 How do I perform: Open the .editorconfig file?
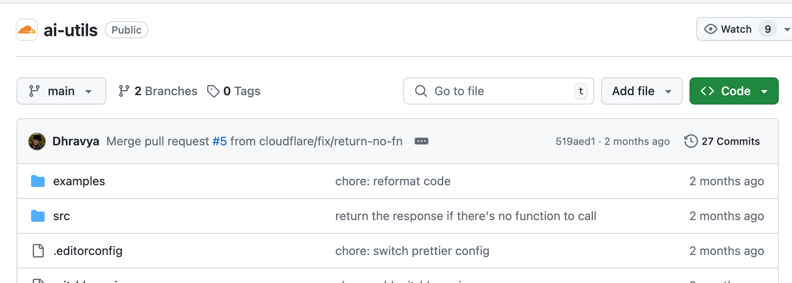(88, 251)
